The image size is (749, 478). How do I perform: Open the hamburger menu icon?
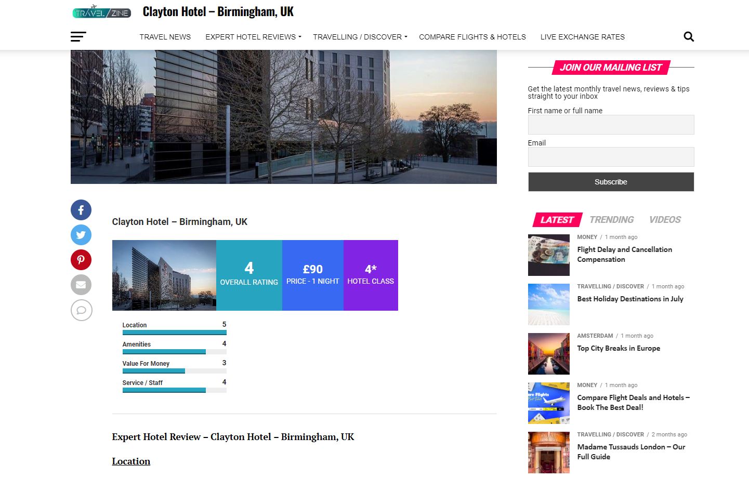[x=78, y=37]
